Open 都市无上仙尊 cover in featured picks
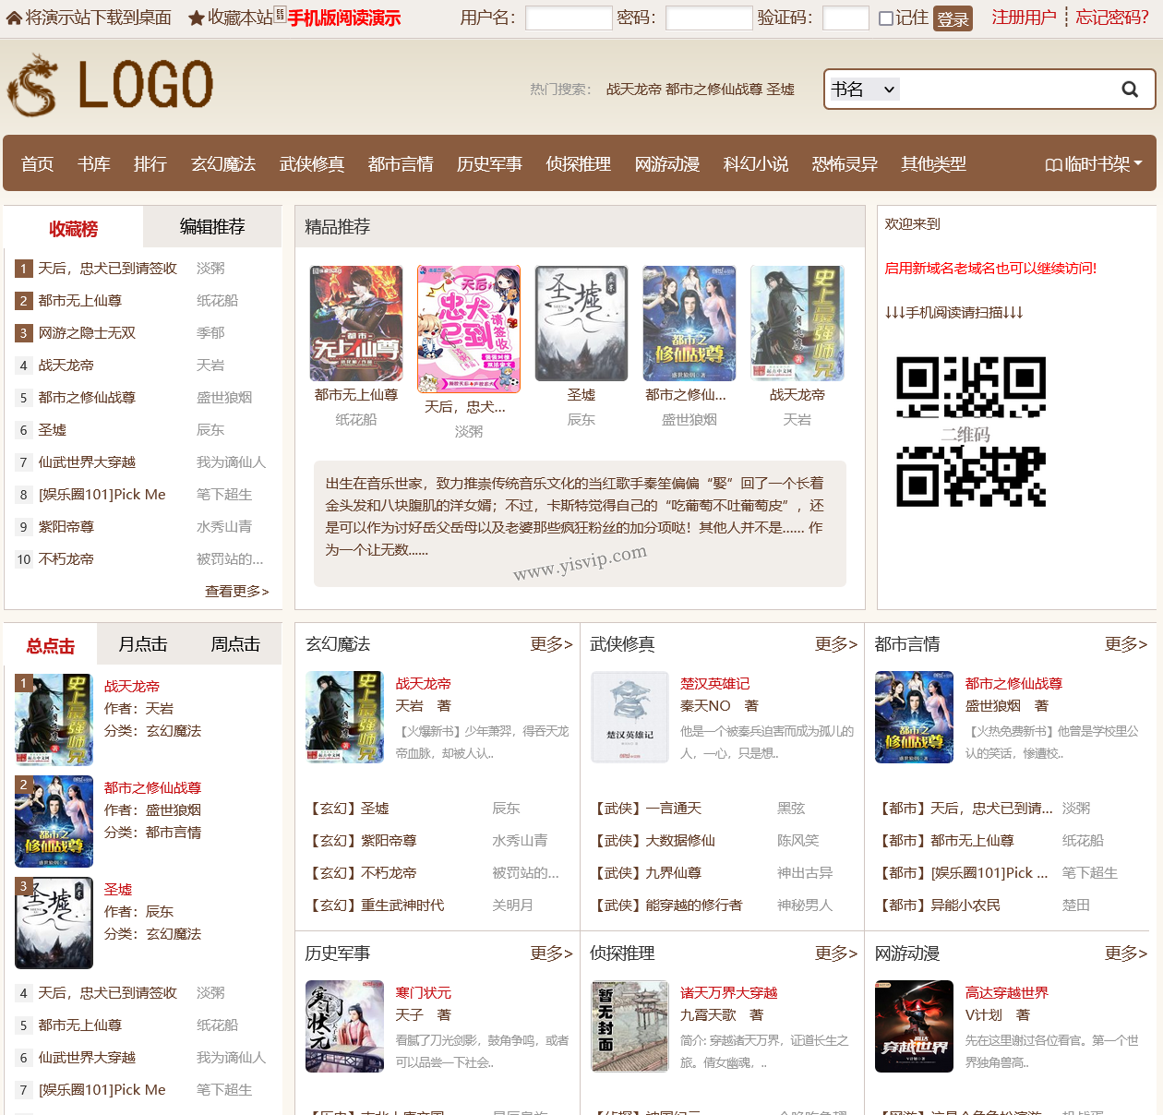The height and width of the screenshot is (1115, 1163). point(356,323)
